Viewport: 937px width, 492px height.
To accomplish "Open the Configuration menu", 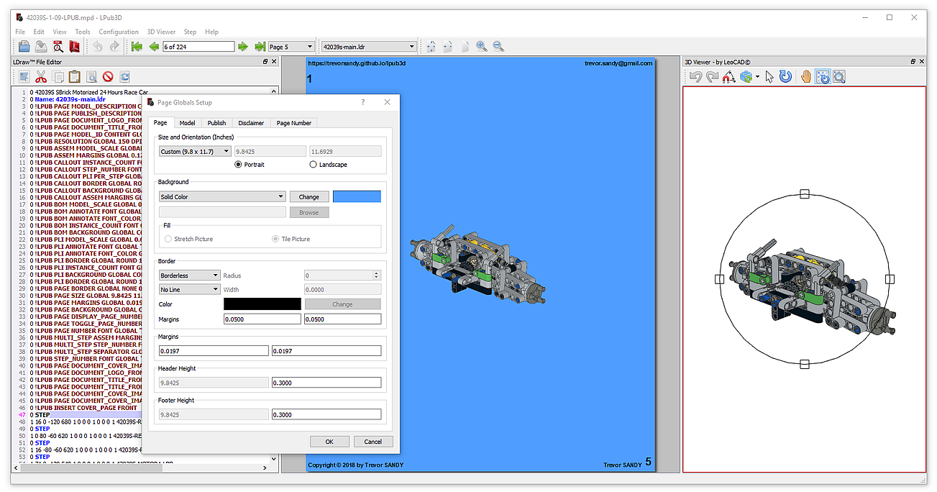I will click(119, 32).
